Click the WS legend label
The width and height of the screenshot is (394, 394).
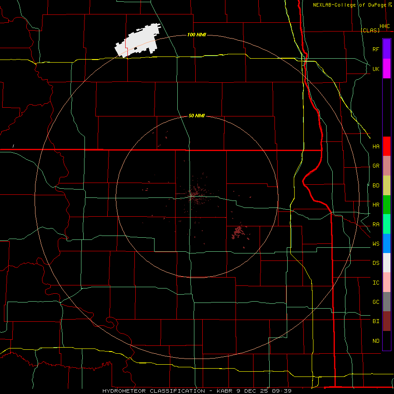376,244
